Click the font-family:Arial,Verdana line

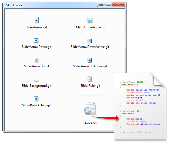coord(143,124)
